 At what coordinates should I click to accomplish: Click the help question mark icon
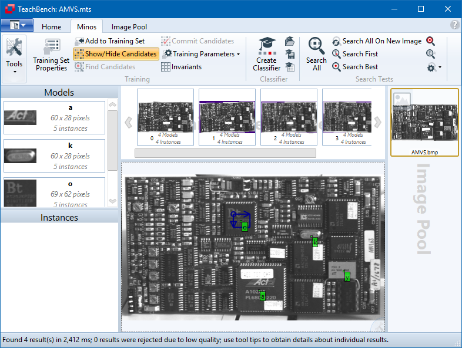(x=454, y=25)
